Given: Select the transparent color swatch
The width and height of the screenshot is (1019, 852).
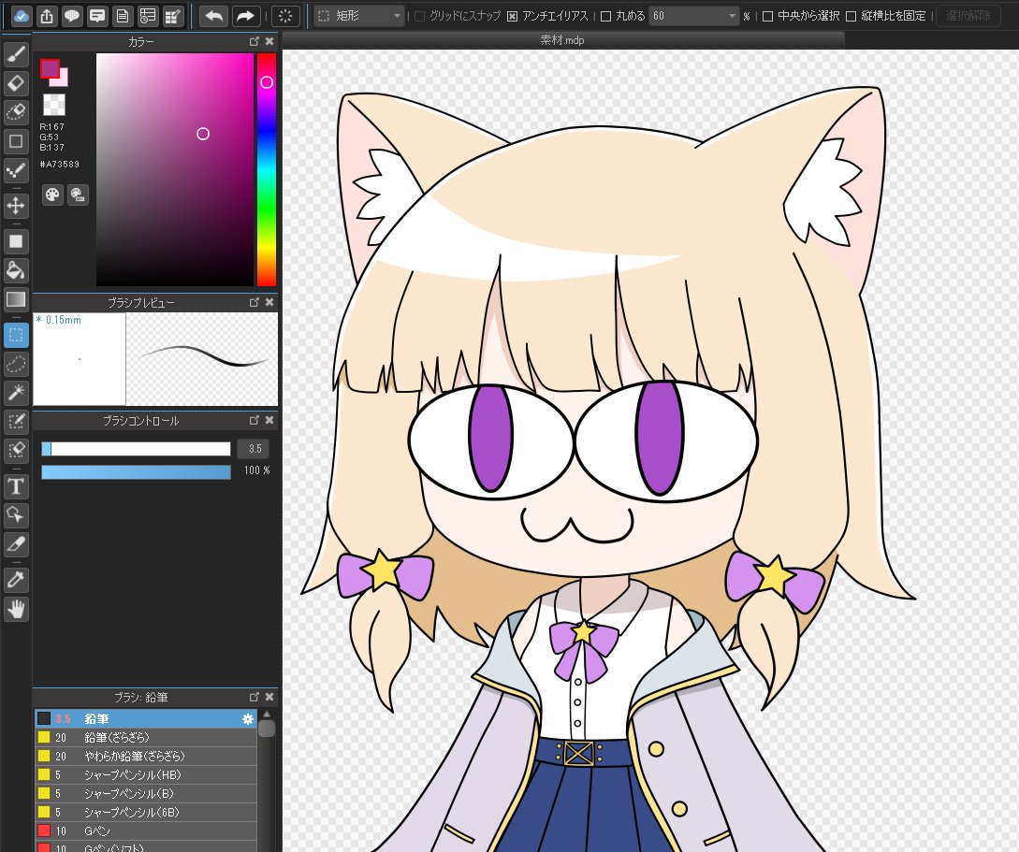Looking at the screenshot, I should click(54, 105).
